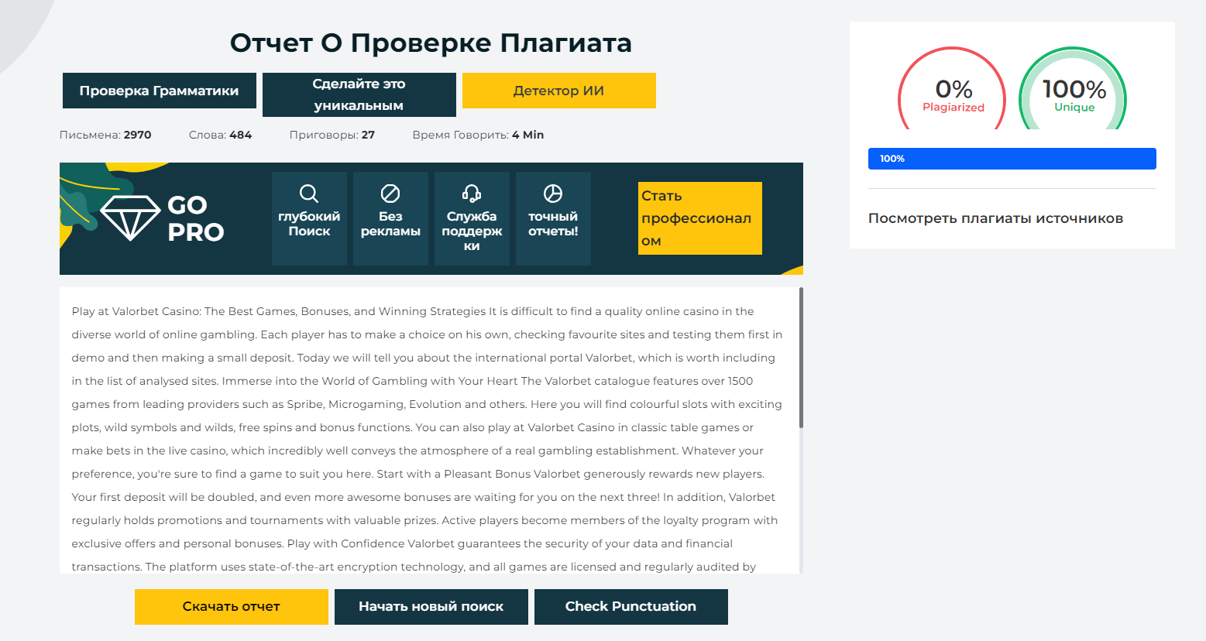Click Время Говорить: 4 Min value
Viewport: 1206px width, 641px height.
coord(478,135)
